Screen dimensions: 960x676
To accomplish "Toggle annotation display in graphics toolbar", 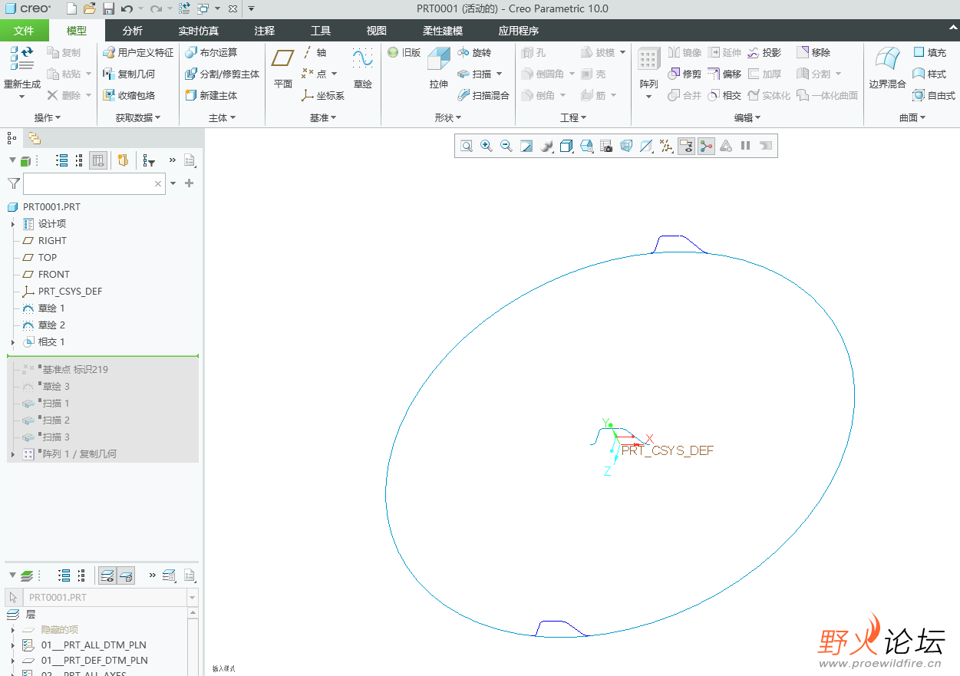I will click(x=687, y=146).
